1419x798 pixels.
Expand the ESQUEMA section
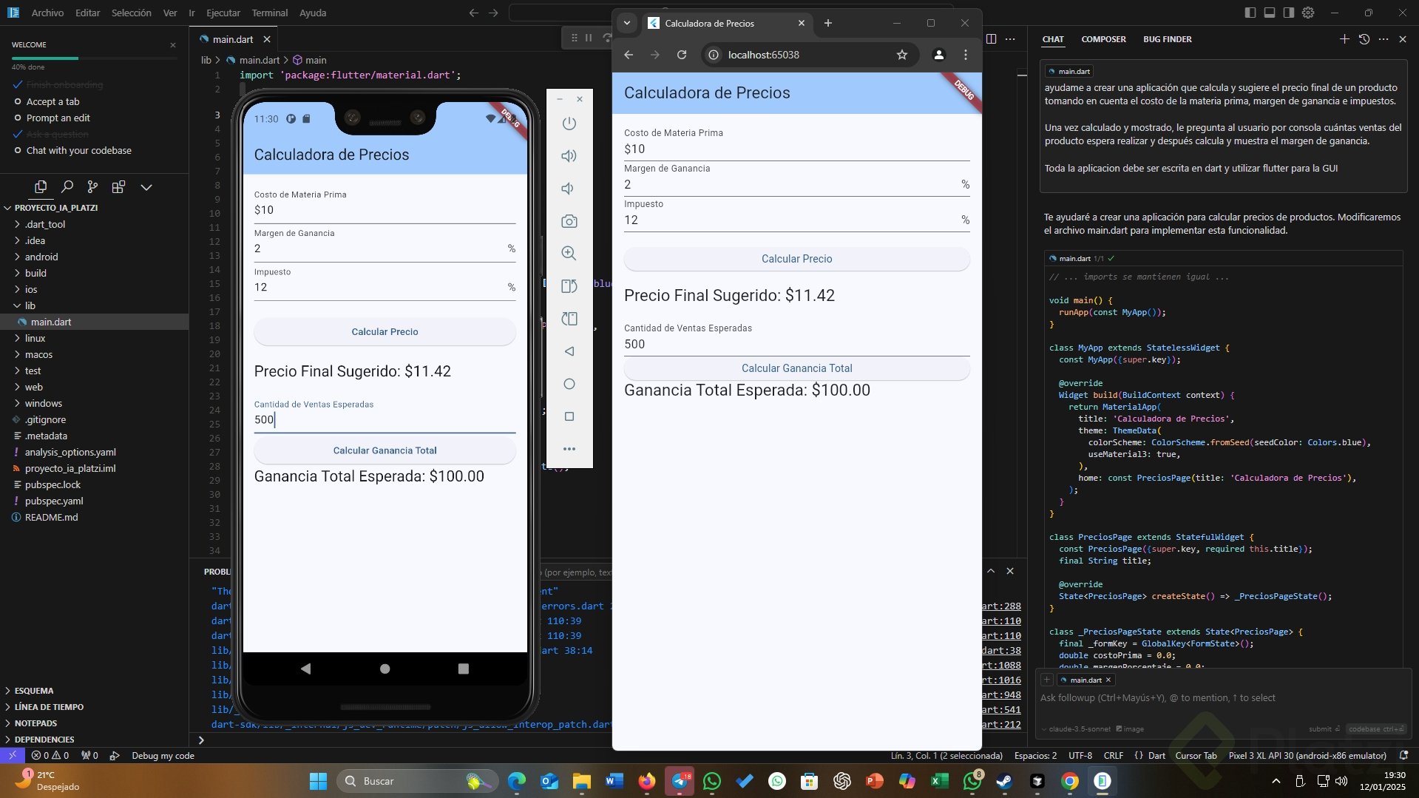[x=33, y=691]
